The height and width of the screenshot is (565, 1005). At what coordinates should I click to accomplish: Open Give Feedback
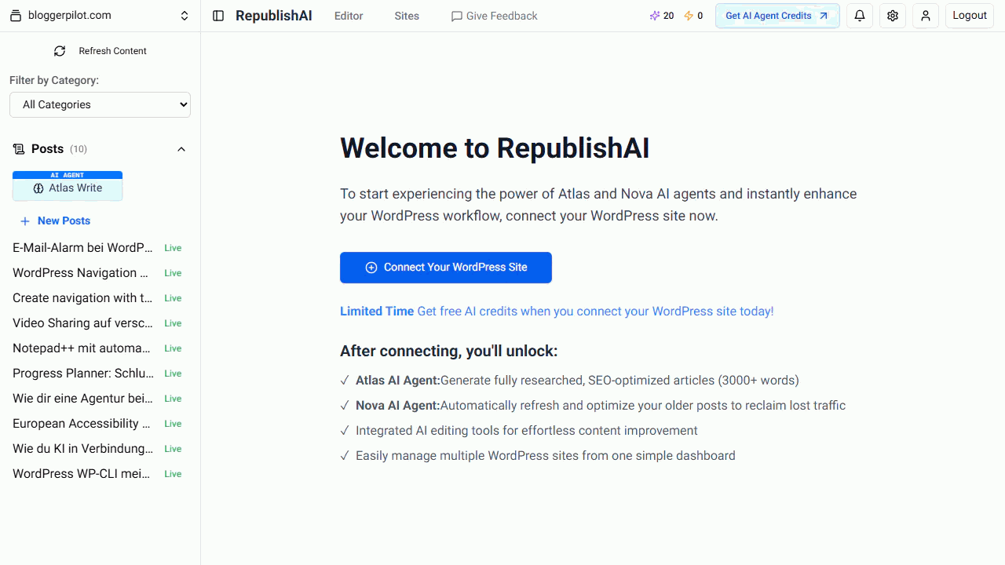(495, 16)
